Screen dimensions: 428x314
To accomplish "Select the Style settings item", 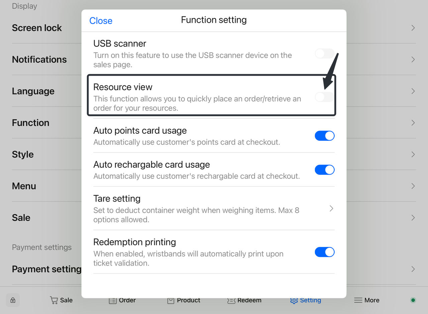I will (x=23, y=154).
